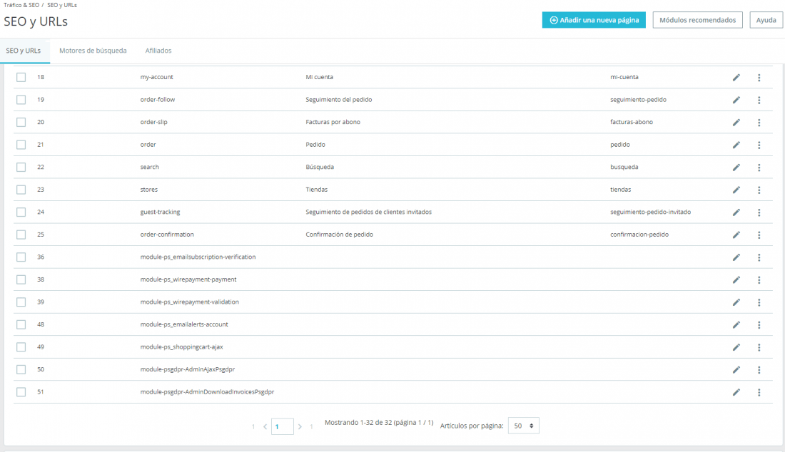Screen dimensions: 785x452
Task: Edit module-ps_emailalerts-account row
Action: click(x=736, y=325)
